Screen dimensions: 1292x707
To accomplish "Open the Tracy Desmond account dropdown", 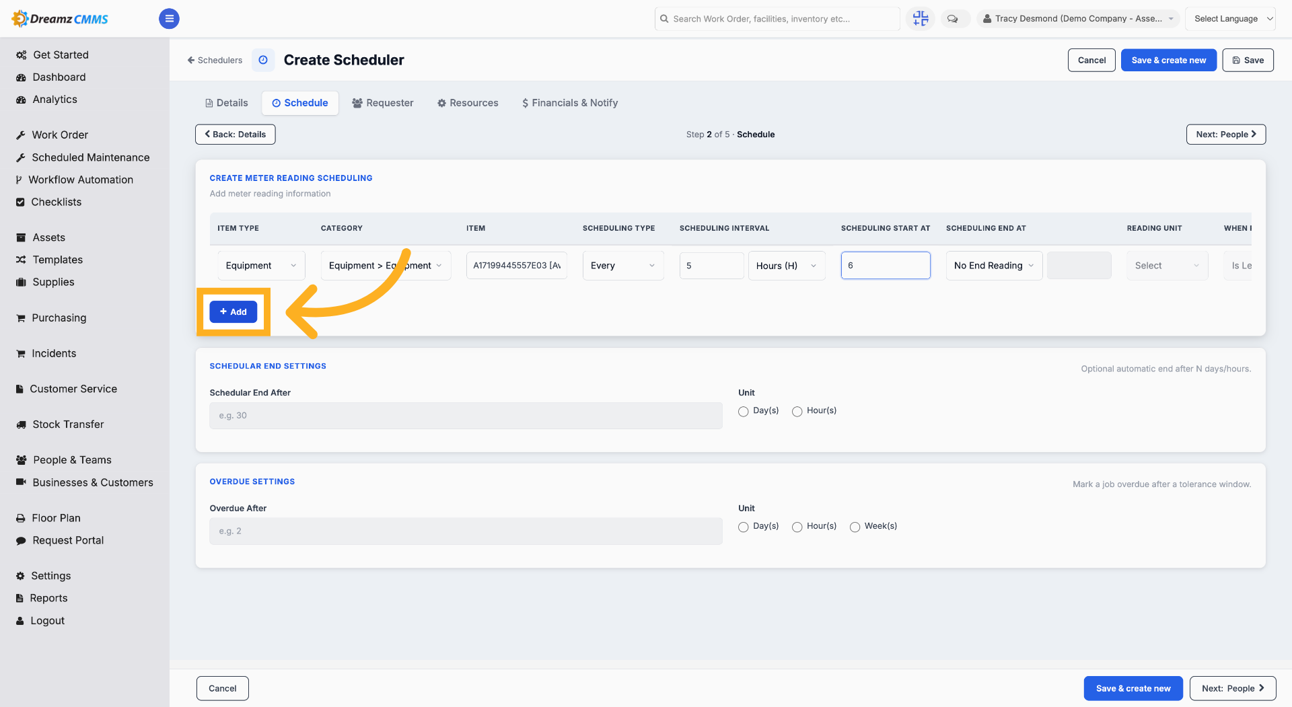I will tap(1079, 19).
